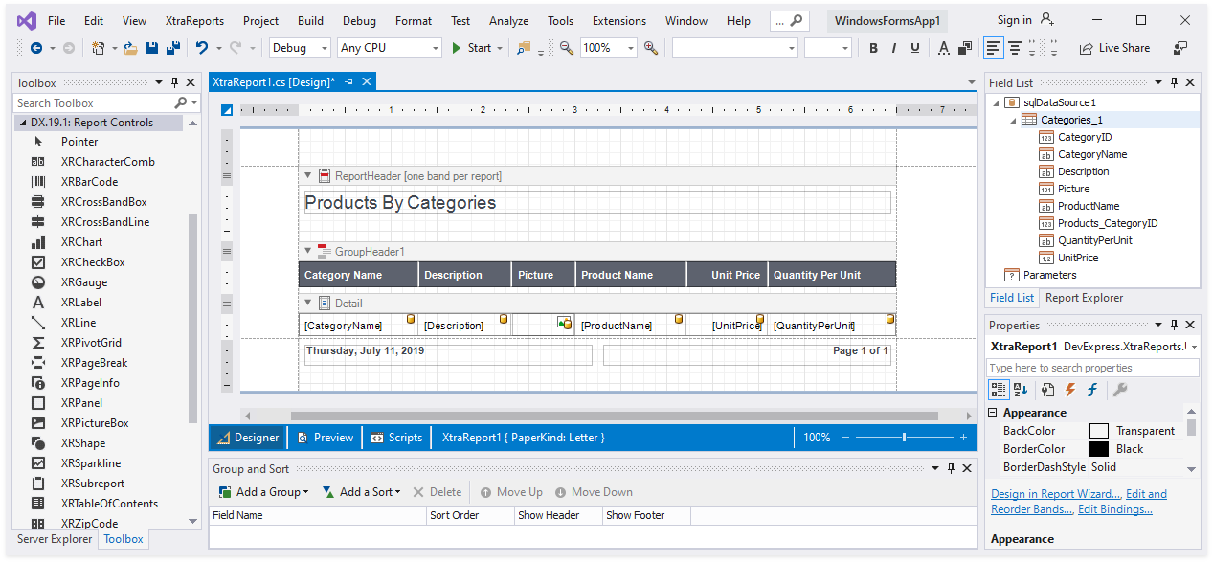1213x563 pixels.
Task: Toggle Bold text formatting
Action: pos(873,48)
